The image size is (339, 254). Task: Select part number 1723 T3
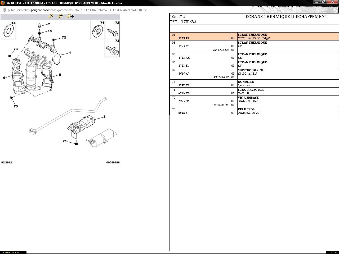(184, 38)
